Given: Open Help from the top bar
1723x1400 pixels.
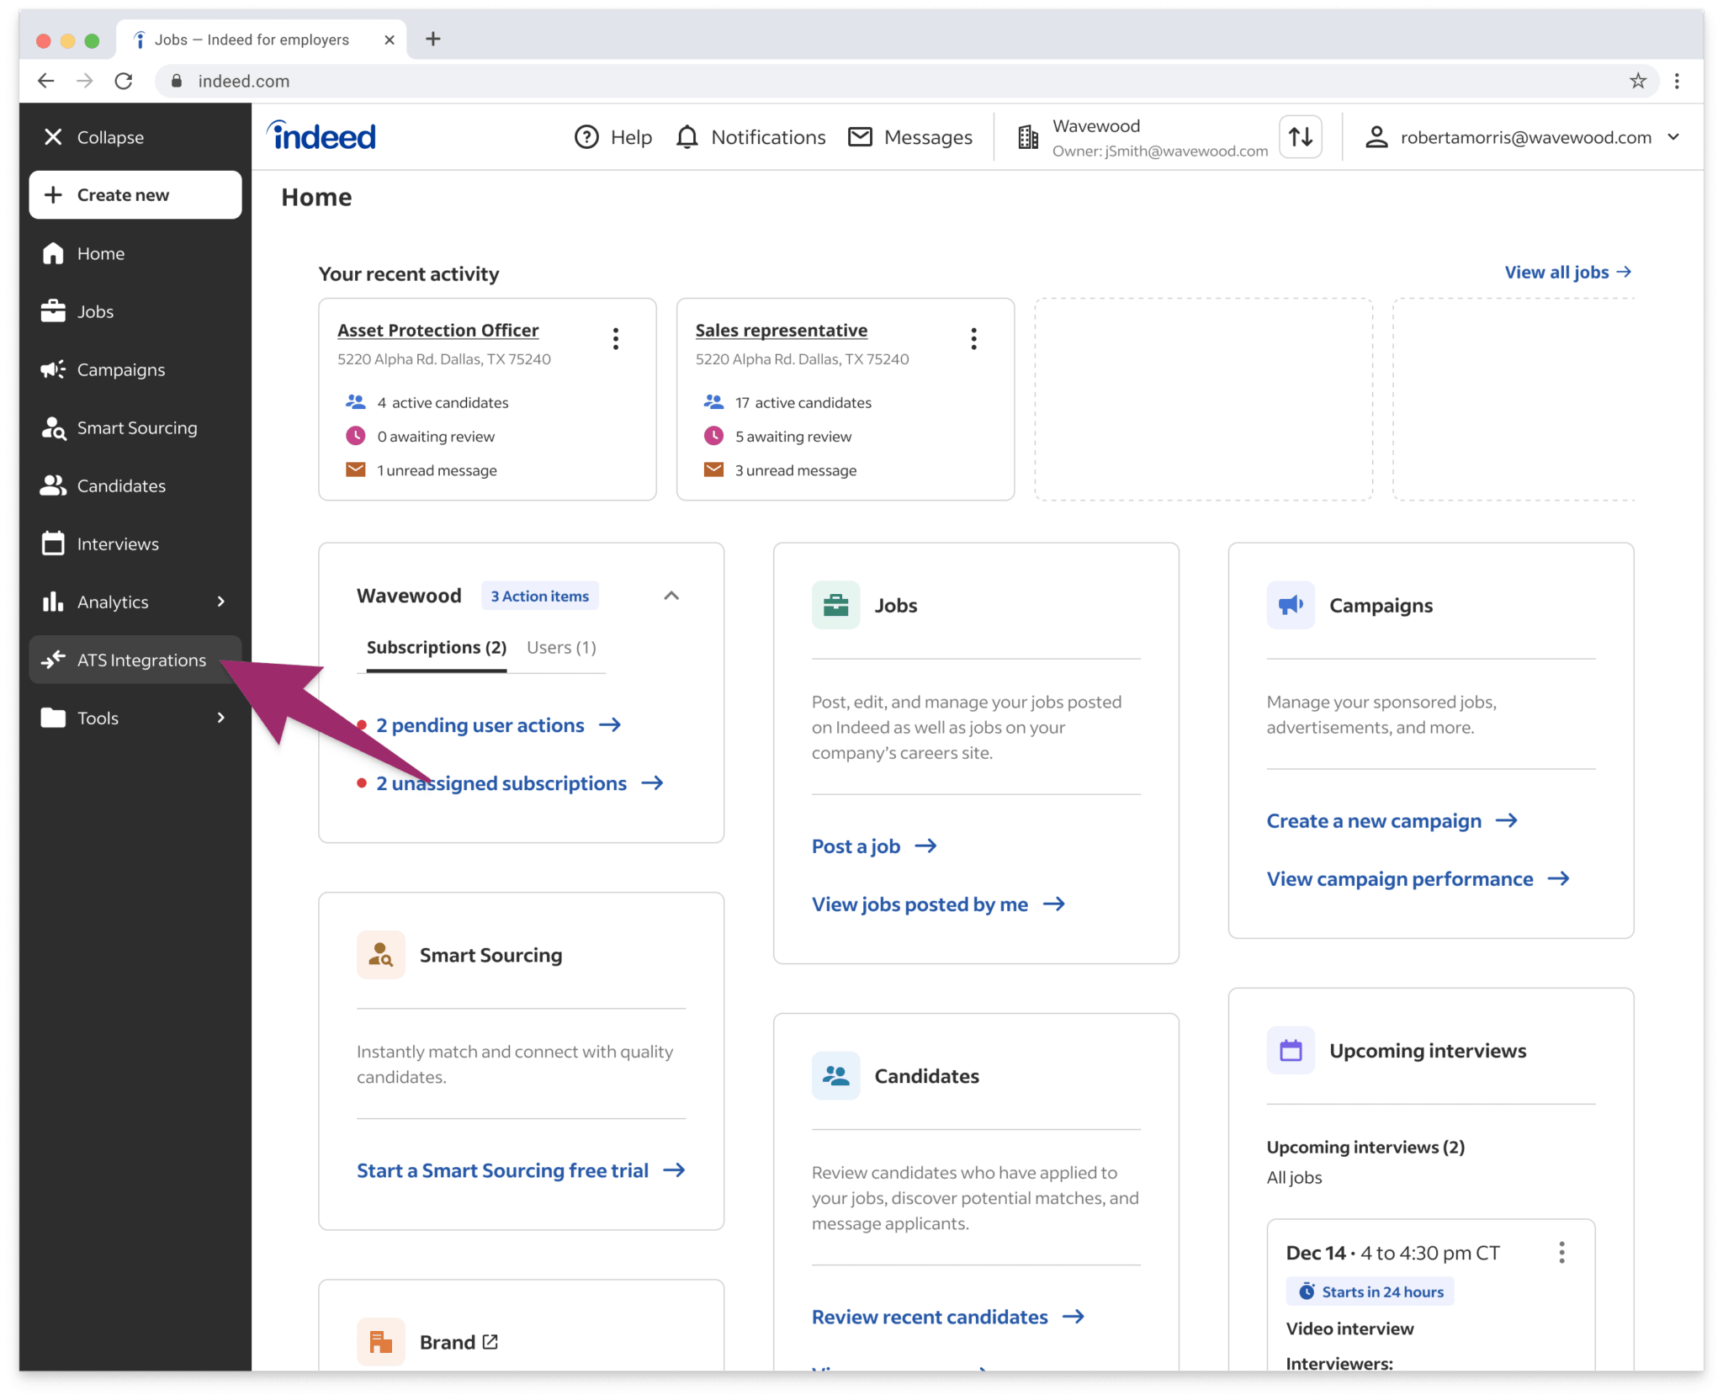Looking at the screenshot, I should coord(612,137).
